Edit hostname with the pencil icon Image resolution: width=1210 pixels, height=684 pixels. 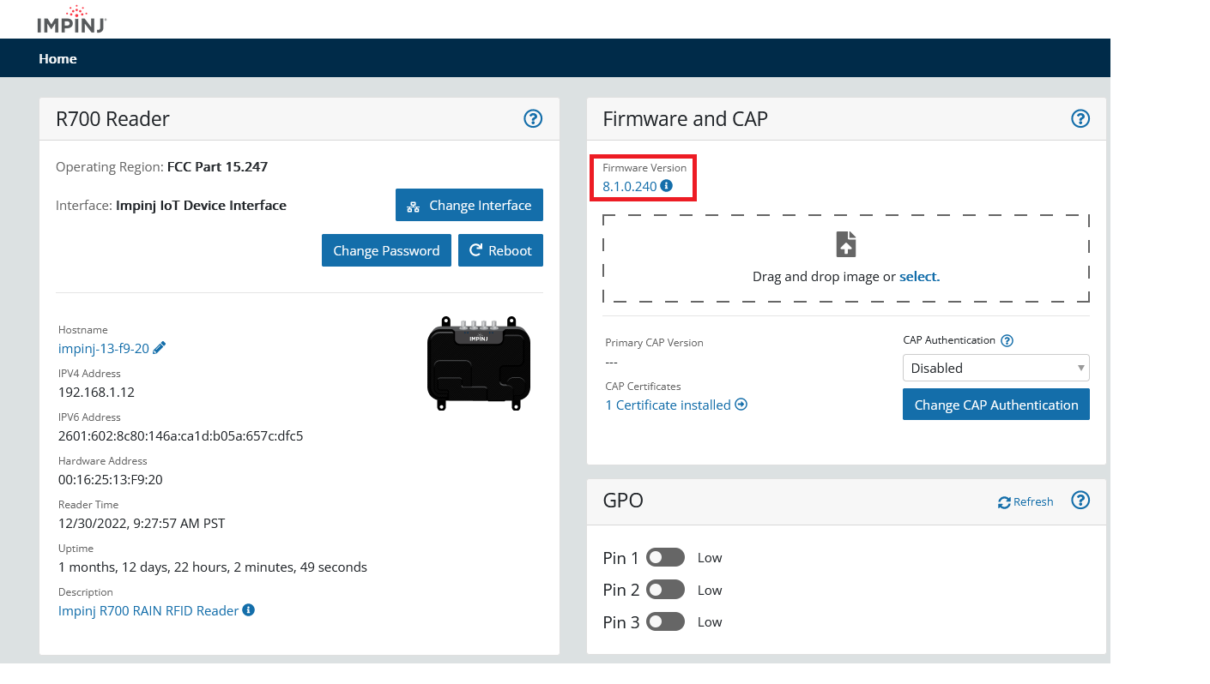(159, 348)
